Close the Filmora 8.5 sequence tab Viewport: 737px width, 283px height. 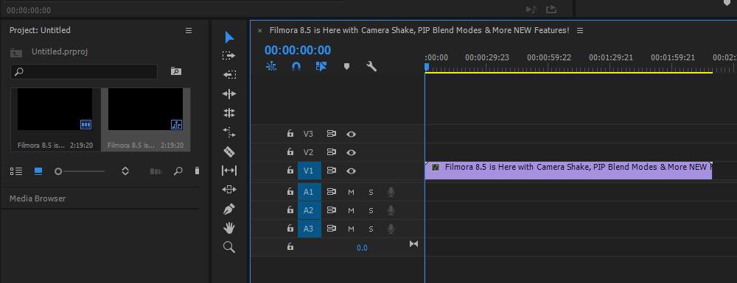point(259,30)
